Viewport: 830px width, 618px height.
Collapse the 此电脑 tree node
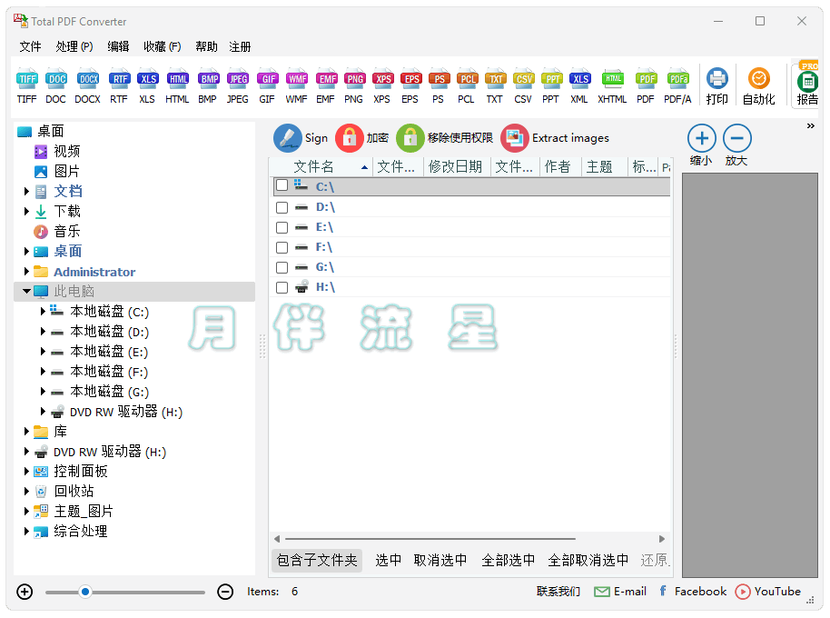[26, 291]
